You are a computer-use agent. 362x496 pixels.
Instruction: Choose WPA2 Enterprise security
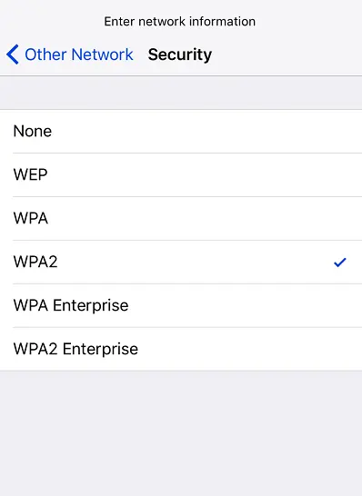pyautogui.click(x=181, y=349)
